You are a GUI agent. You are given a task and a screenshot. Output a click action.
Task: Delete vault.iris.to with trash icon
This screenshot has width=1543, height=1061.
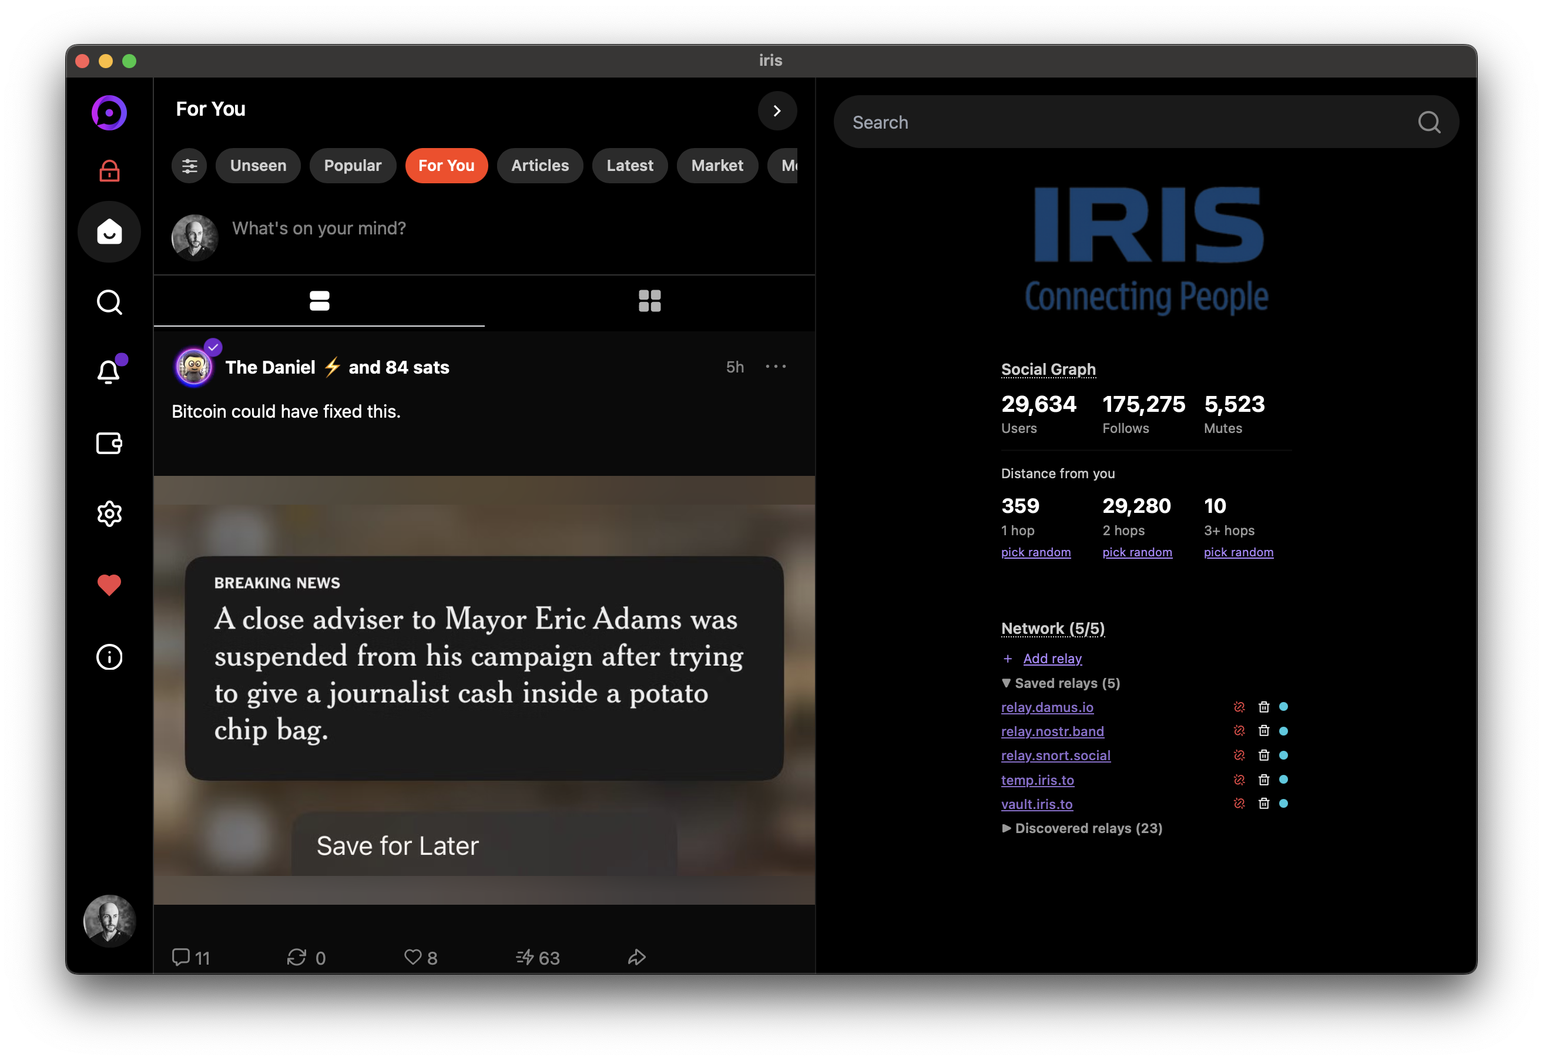coord(1264,803)
